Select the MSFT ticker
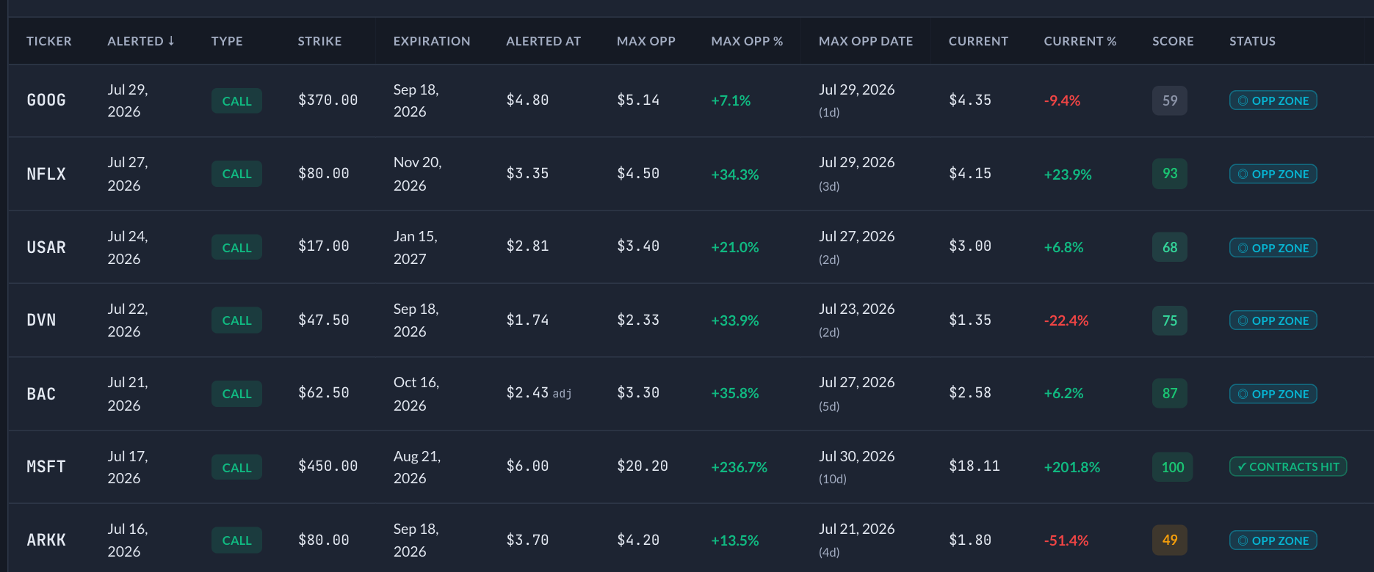 (x=46, y=466)
